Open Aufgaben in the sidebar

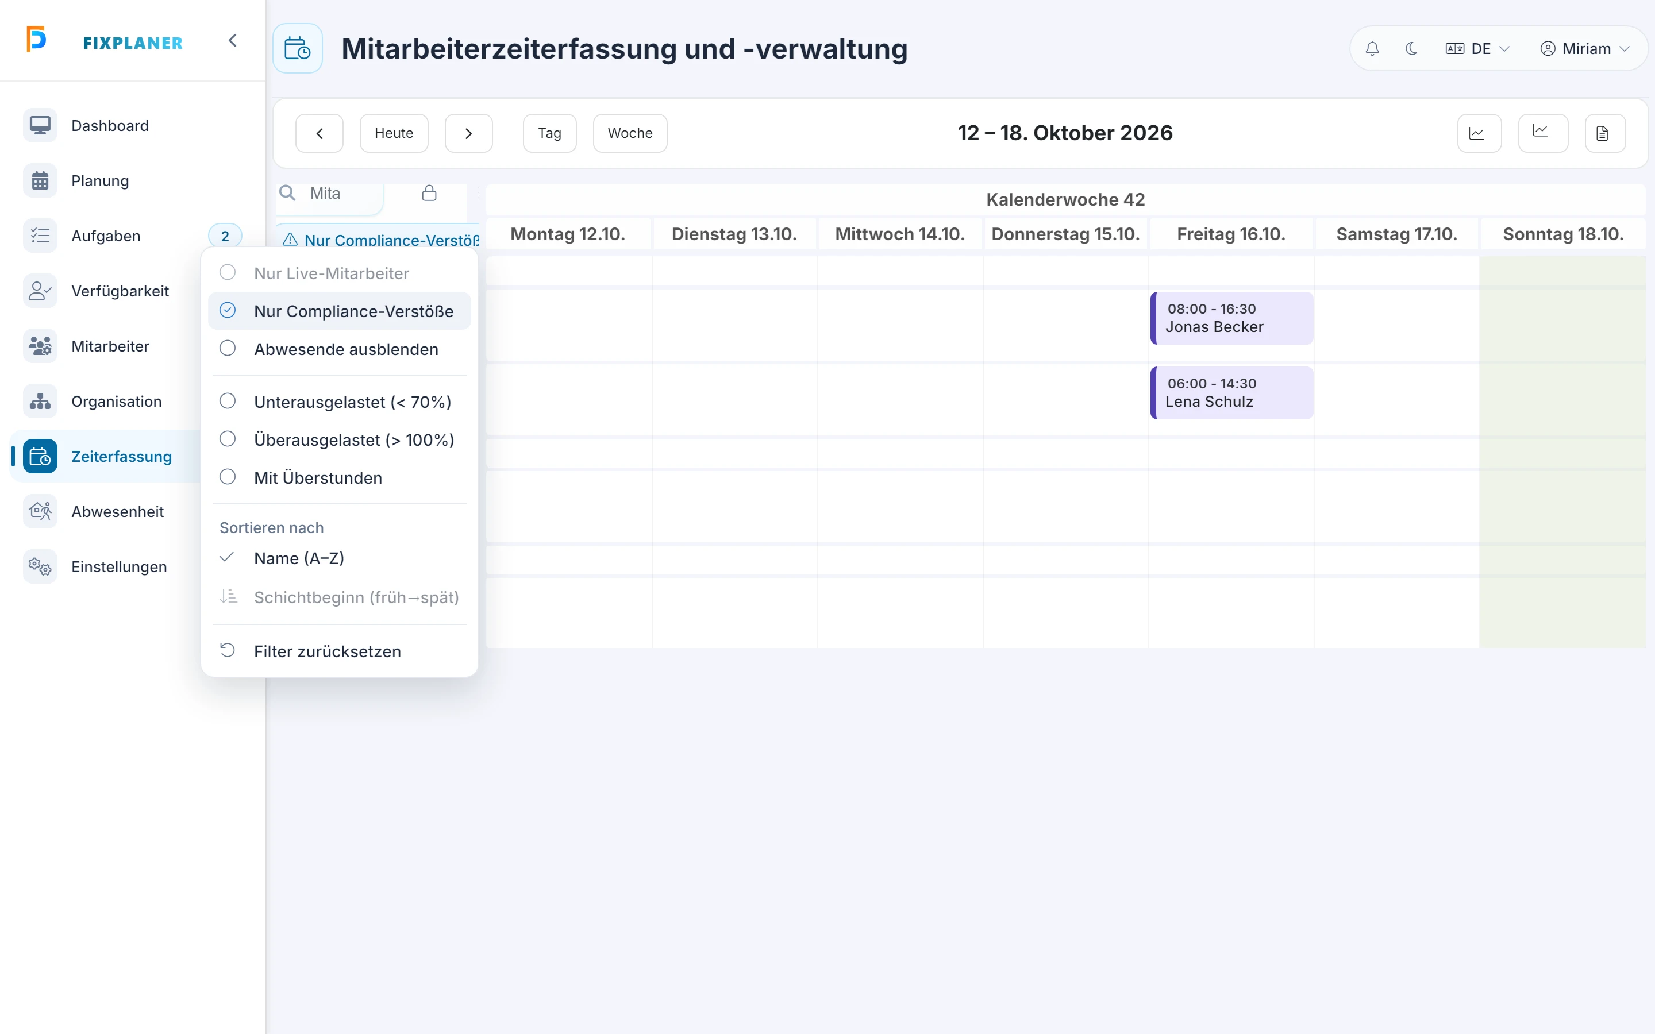[x=133, y=236]
